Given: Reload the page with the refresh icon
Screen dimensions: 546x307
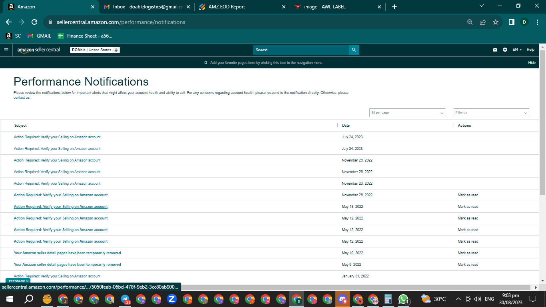Looking at the screenshot, I should (34, 22).
